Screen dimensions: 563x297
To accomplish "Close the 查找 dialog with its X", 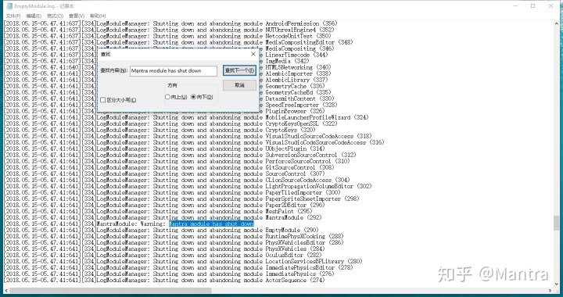I will (253, 54).
